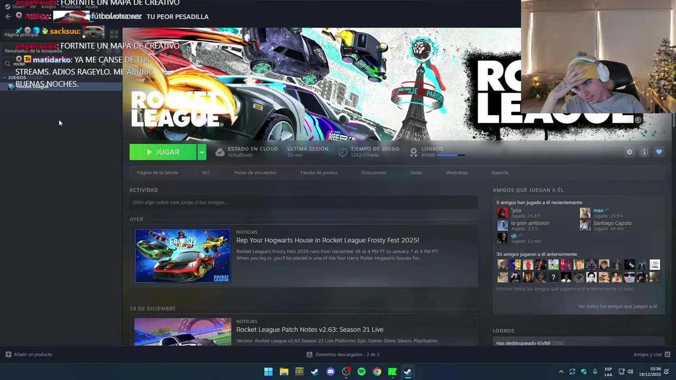
Task: Open the Amigos menu
Action: pos(48,7)
